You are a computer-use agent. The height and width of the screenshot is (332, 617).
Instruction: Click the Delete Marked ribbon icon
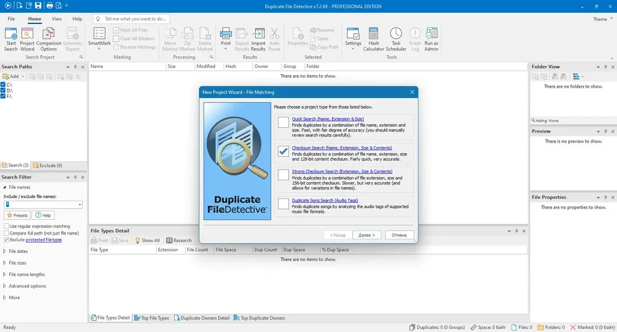(x=205, y=39)
